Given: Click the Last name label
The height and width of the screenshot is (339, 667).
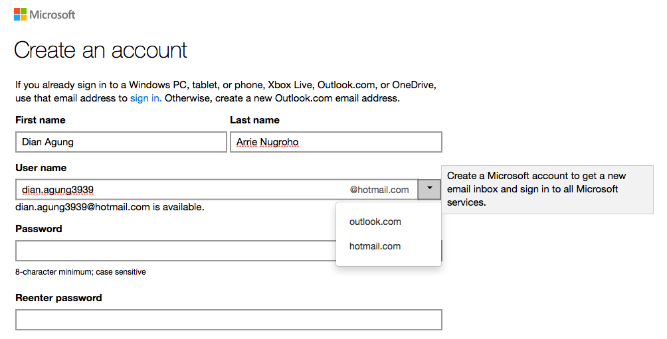Looking at the screenshot, I should (255, 120).
